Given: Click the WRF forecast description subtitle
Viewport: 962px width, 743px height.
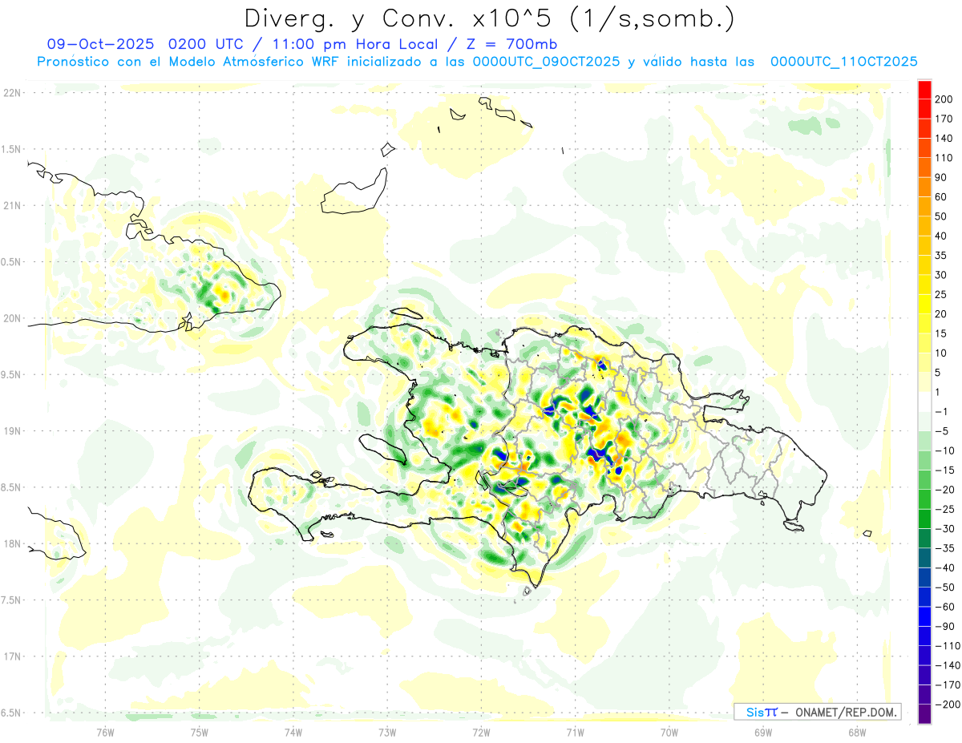Looking at the screenshot, I should (x=477, y=62).
